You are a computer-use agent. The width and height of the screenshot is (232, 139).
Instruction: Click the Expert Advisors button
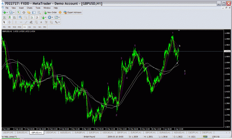(72, 12)
